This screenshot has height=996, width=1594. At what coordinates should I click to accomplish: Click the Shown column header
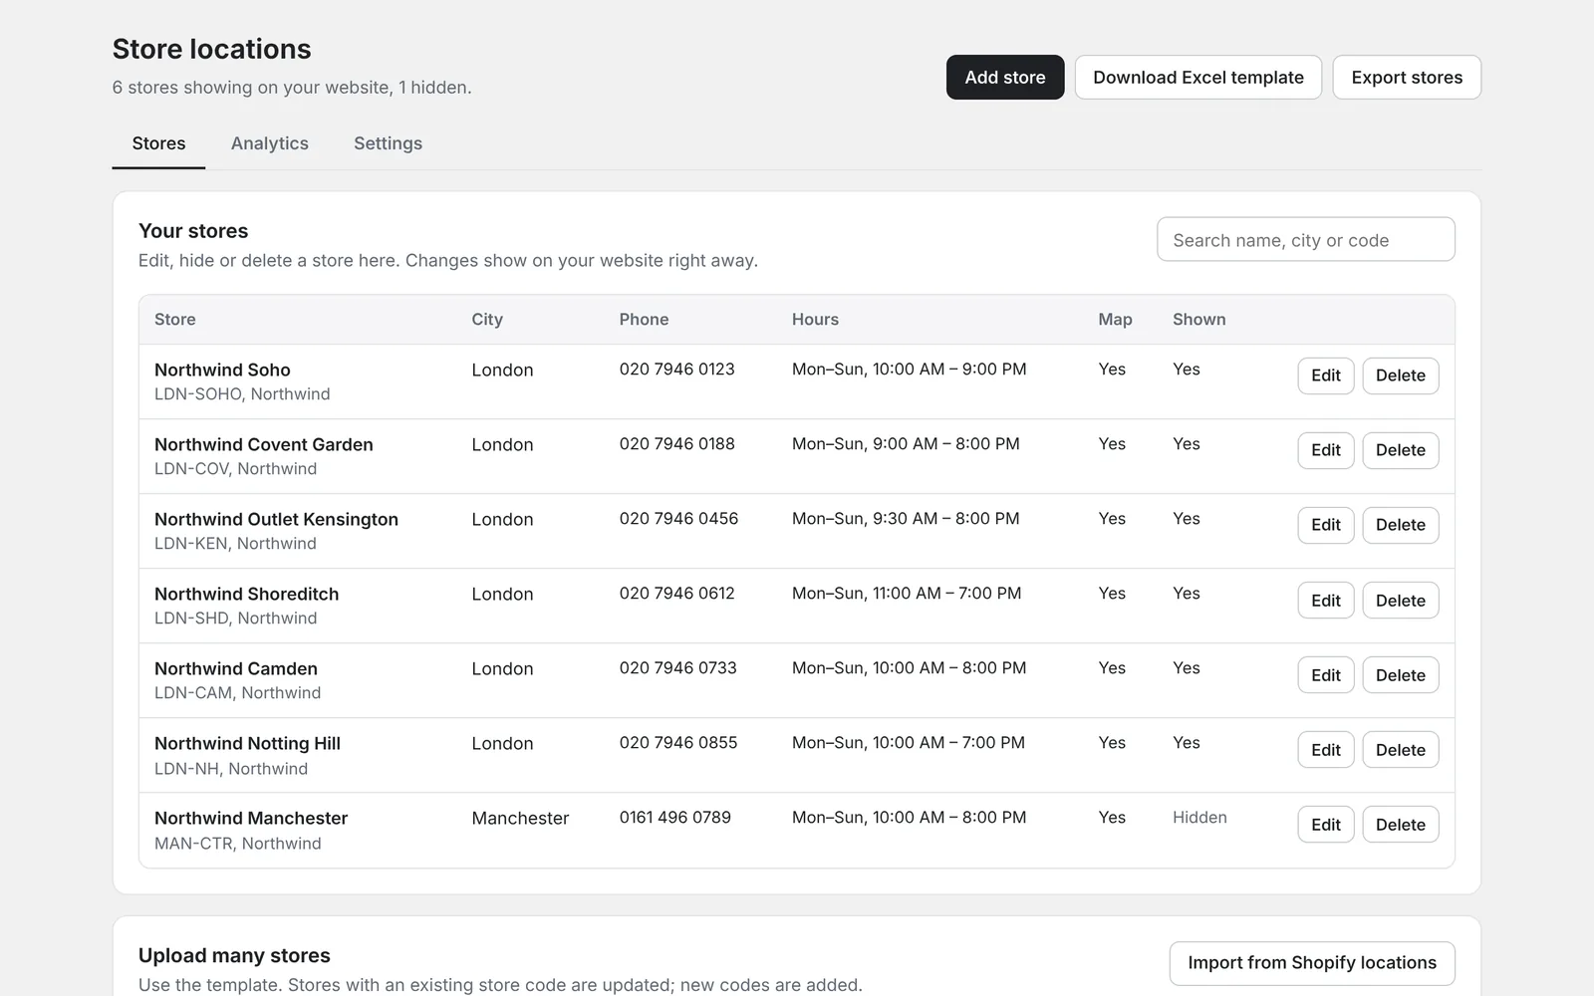[x=1198, y=319]
